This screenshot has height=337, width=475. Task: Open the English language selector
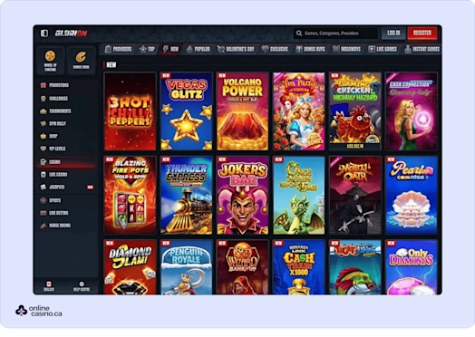tap(48, 286)
